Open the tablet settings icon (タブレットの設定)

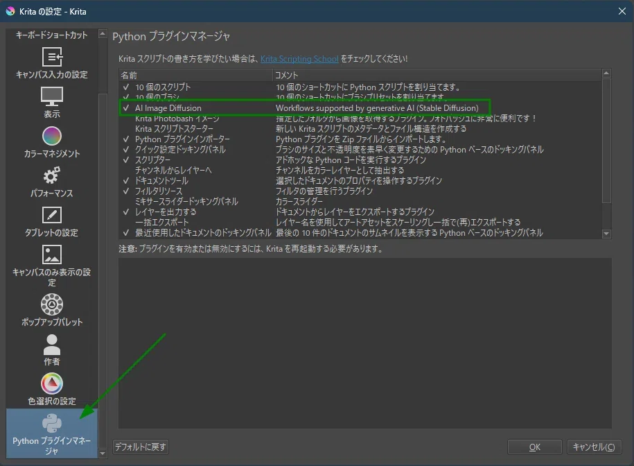52,215
